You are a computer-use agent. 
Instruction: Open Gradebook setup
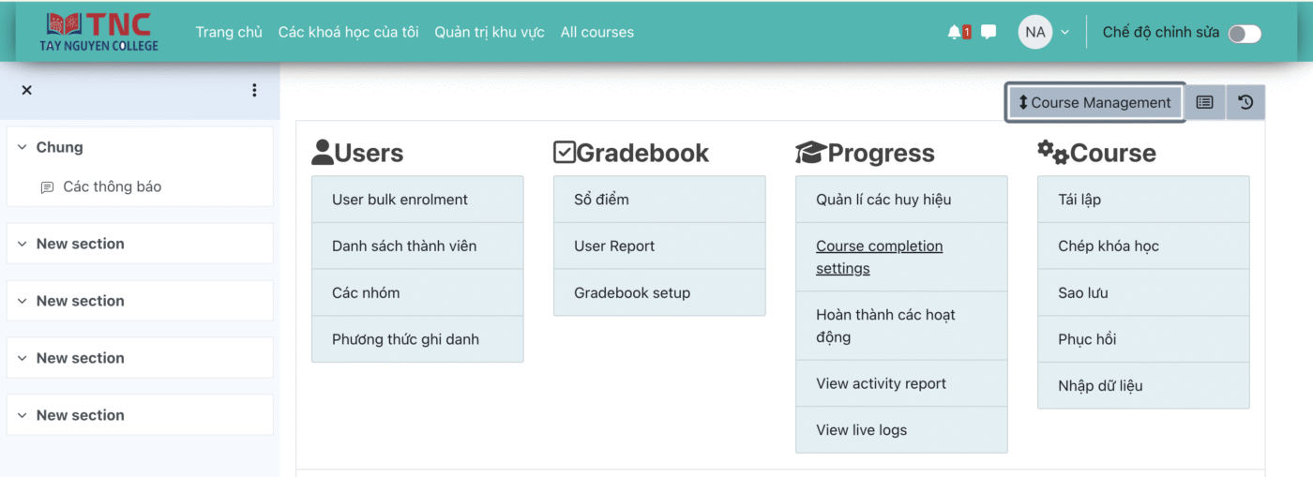click(x=631, y=292)
